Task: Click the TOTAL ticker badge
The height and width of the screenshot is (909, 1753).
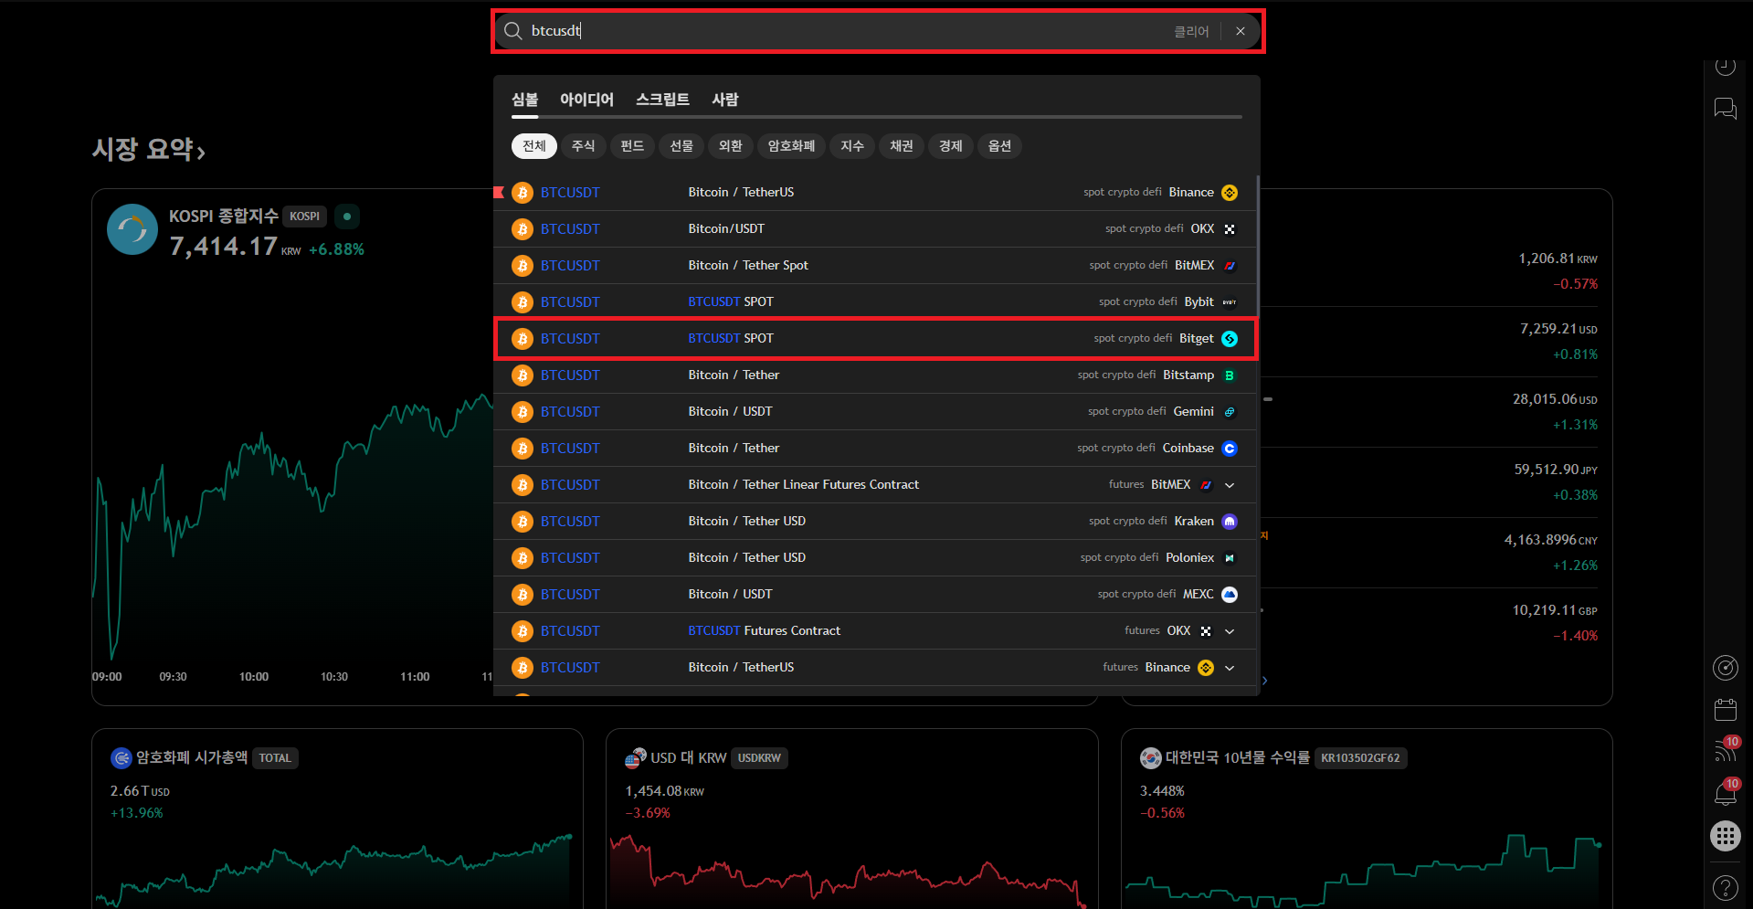Action: click(x=275, y=758)
